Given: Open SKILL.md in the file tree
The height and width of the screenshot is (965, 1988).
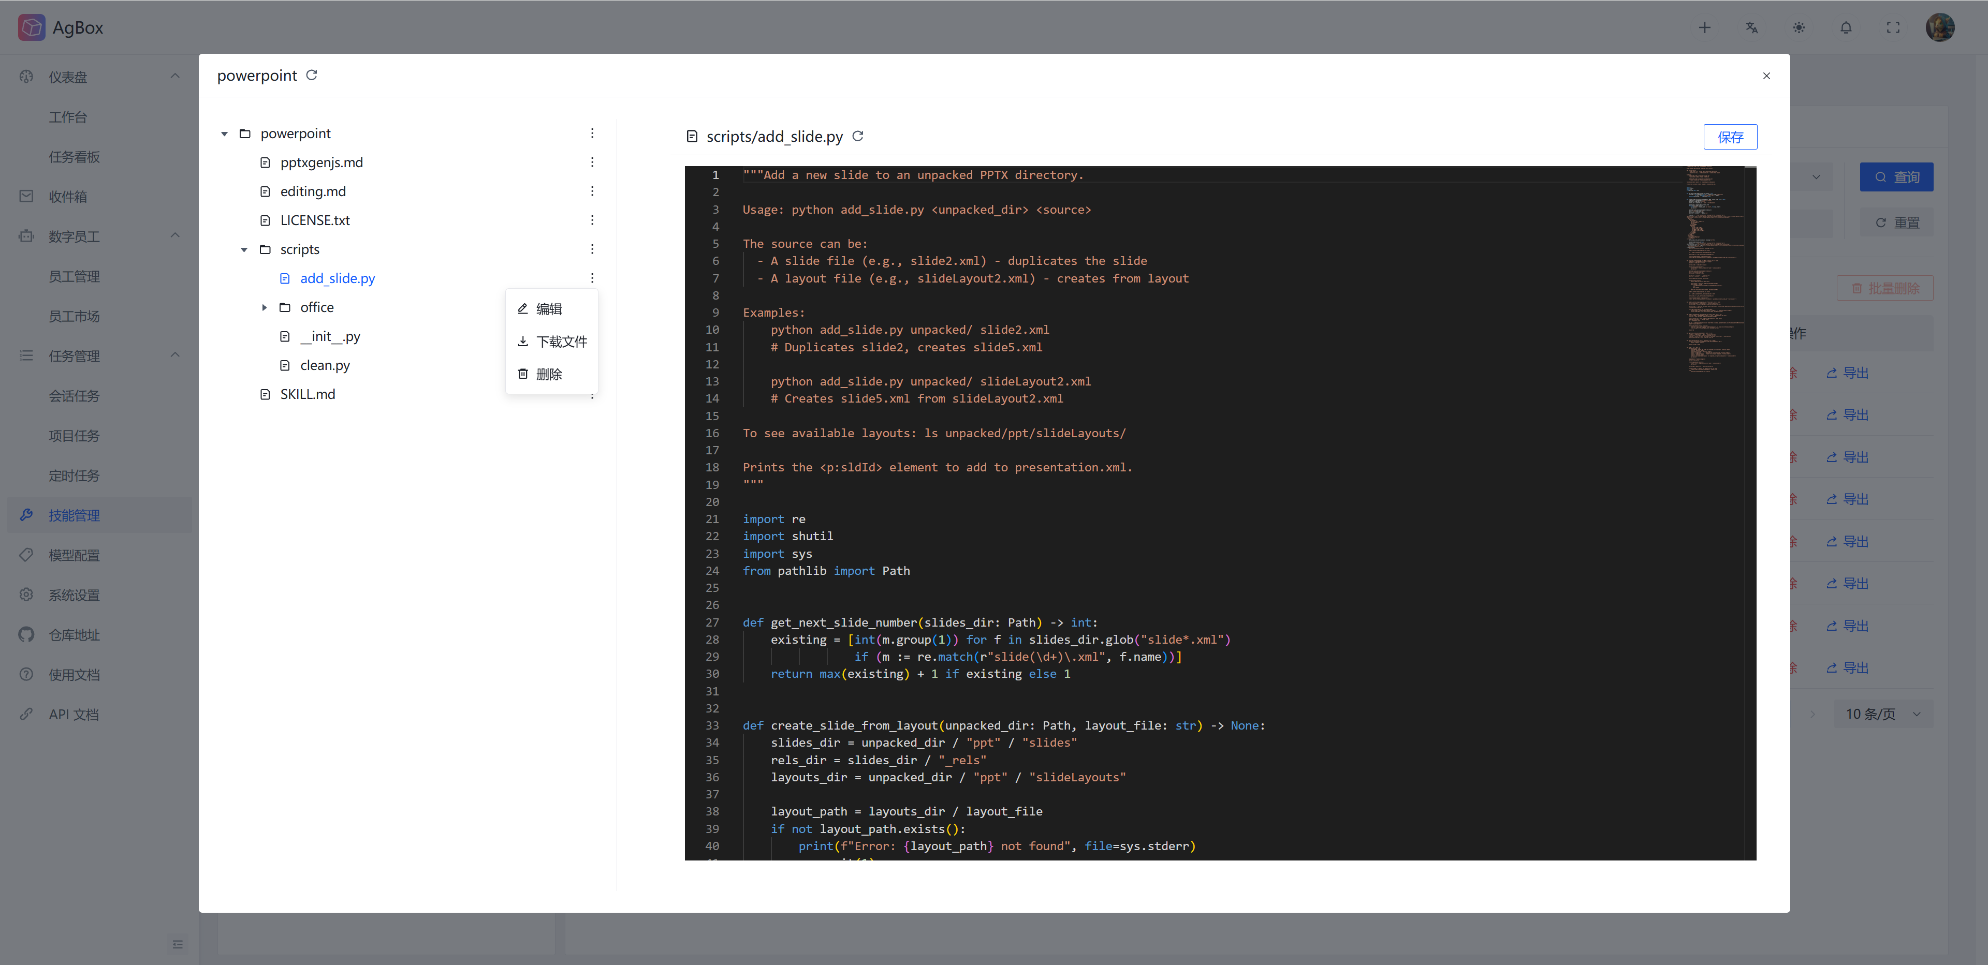Looking at the screenshot, I should [x=307, y=394].
